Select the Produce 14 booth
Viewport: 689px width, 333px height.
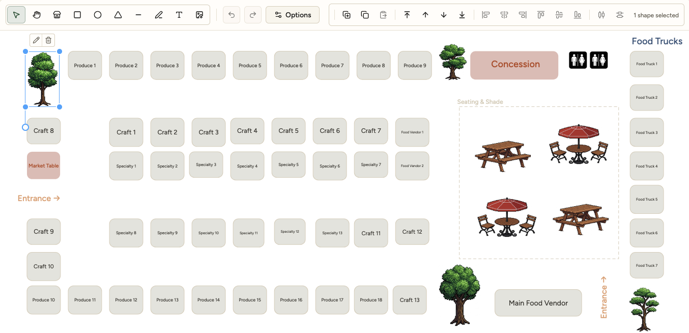[x=209, y=300]
